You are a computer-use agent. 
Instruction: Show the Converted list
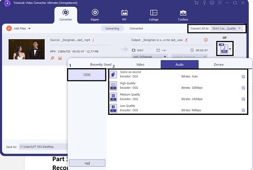point(136,29)
